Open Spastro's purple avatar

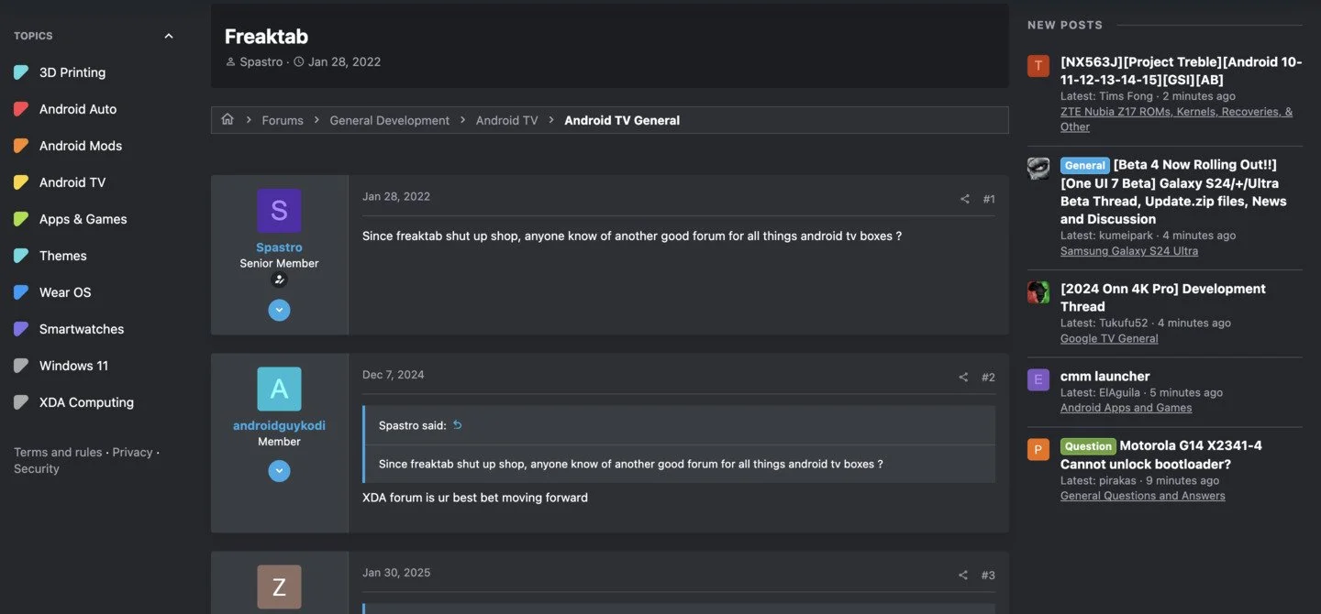click(x=279, y=211)
